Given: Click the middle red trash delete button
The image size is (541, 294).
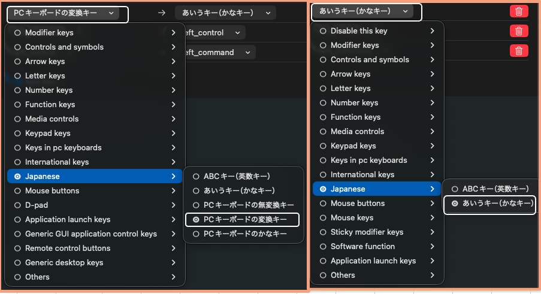Looking at the screenshot, I should coord(519,31).
